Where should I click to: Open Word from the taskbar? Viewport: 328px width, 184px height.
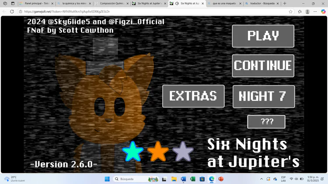(x=183, y=179)
